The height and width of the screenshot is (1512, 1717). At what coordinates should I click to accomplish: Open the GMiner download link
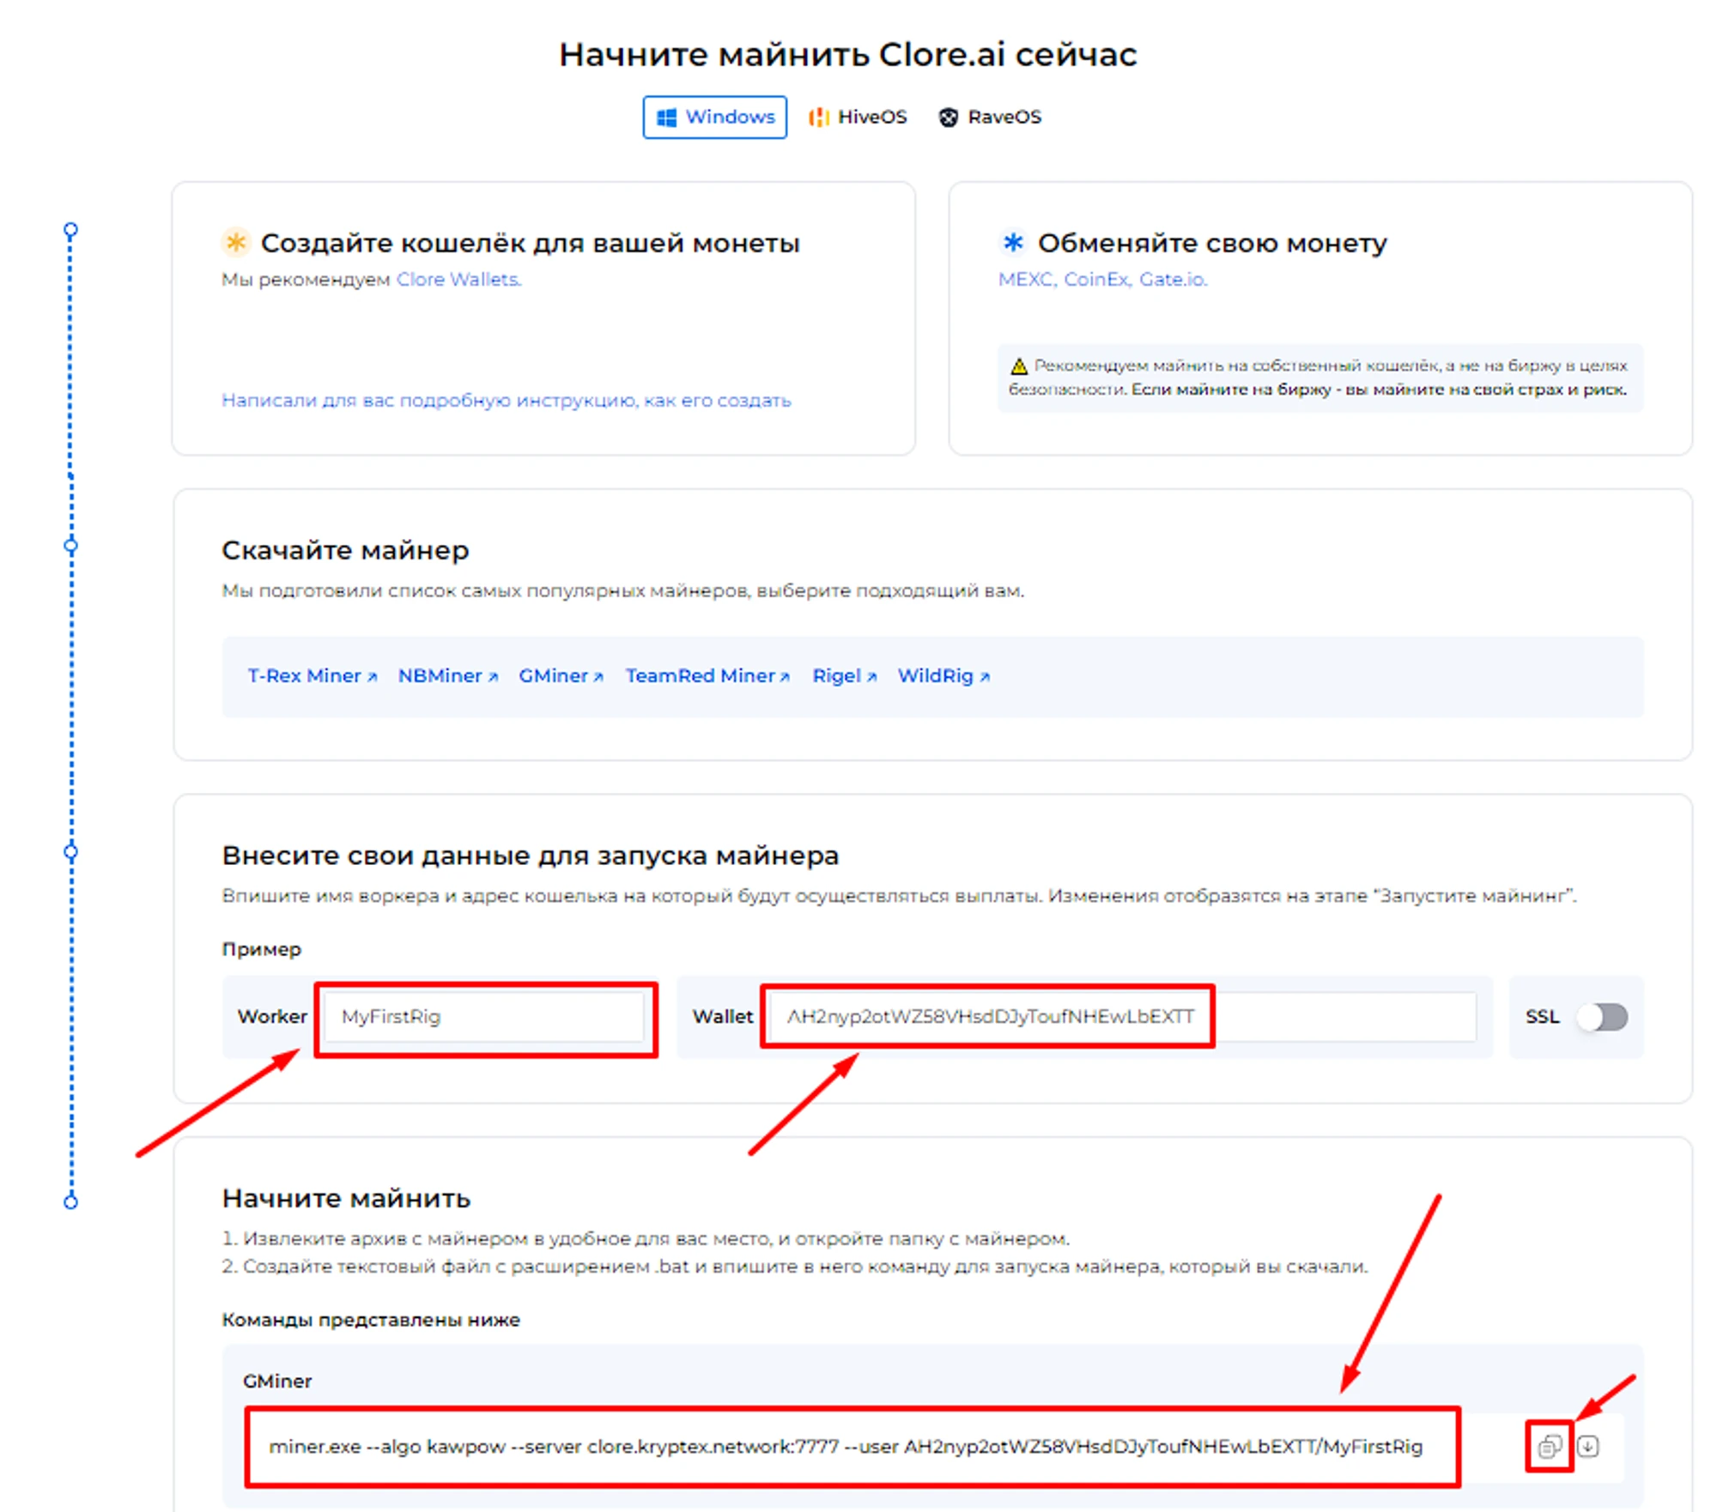coord(561,676)
